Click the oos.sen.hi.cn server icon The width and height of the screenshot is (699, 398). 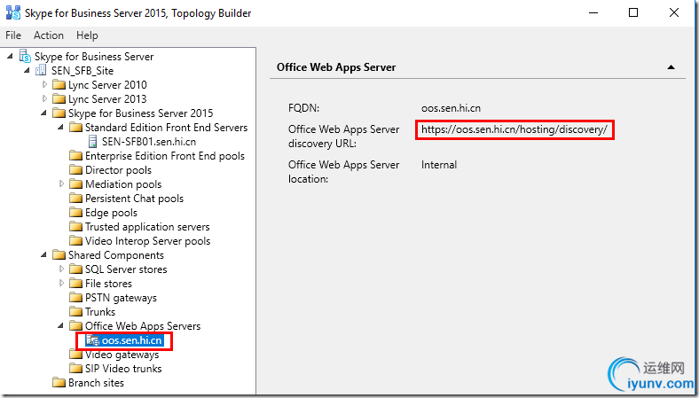coord(93,340)
